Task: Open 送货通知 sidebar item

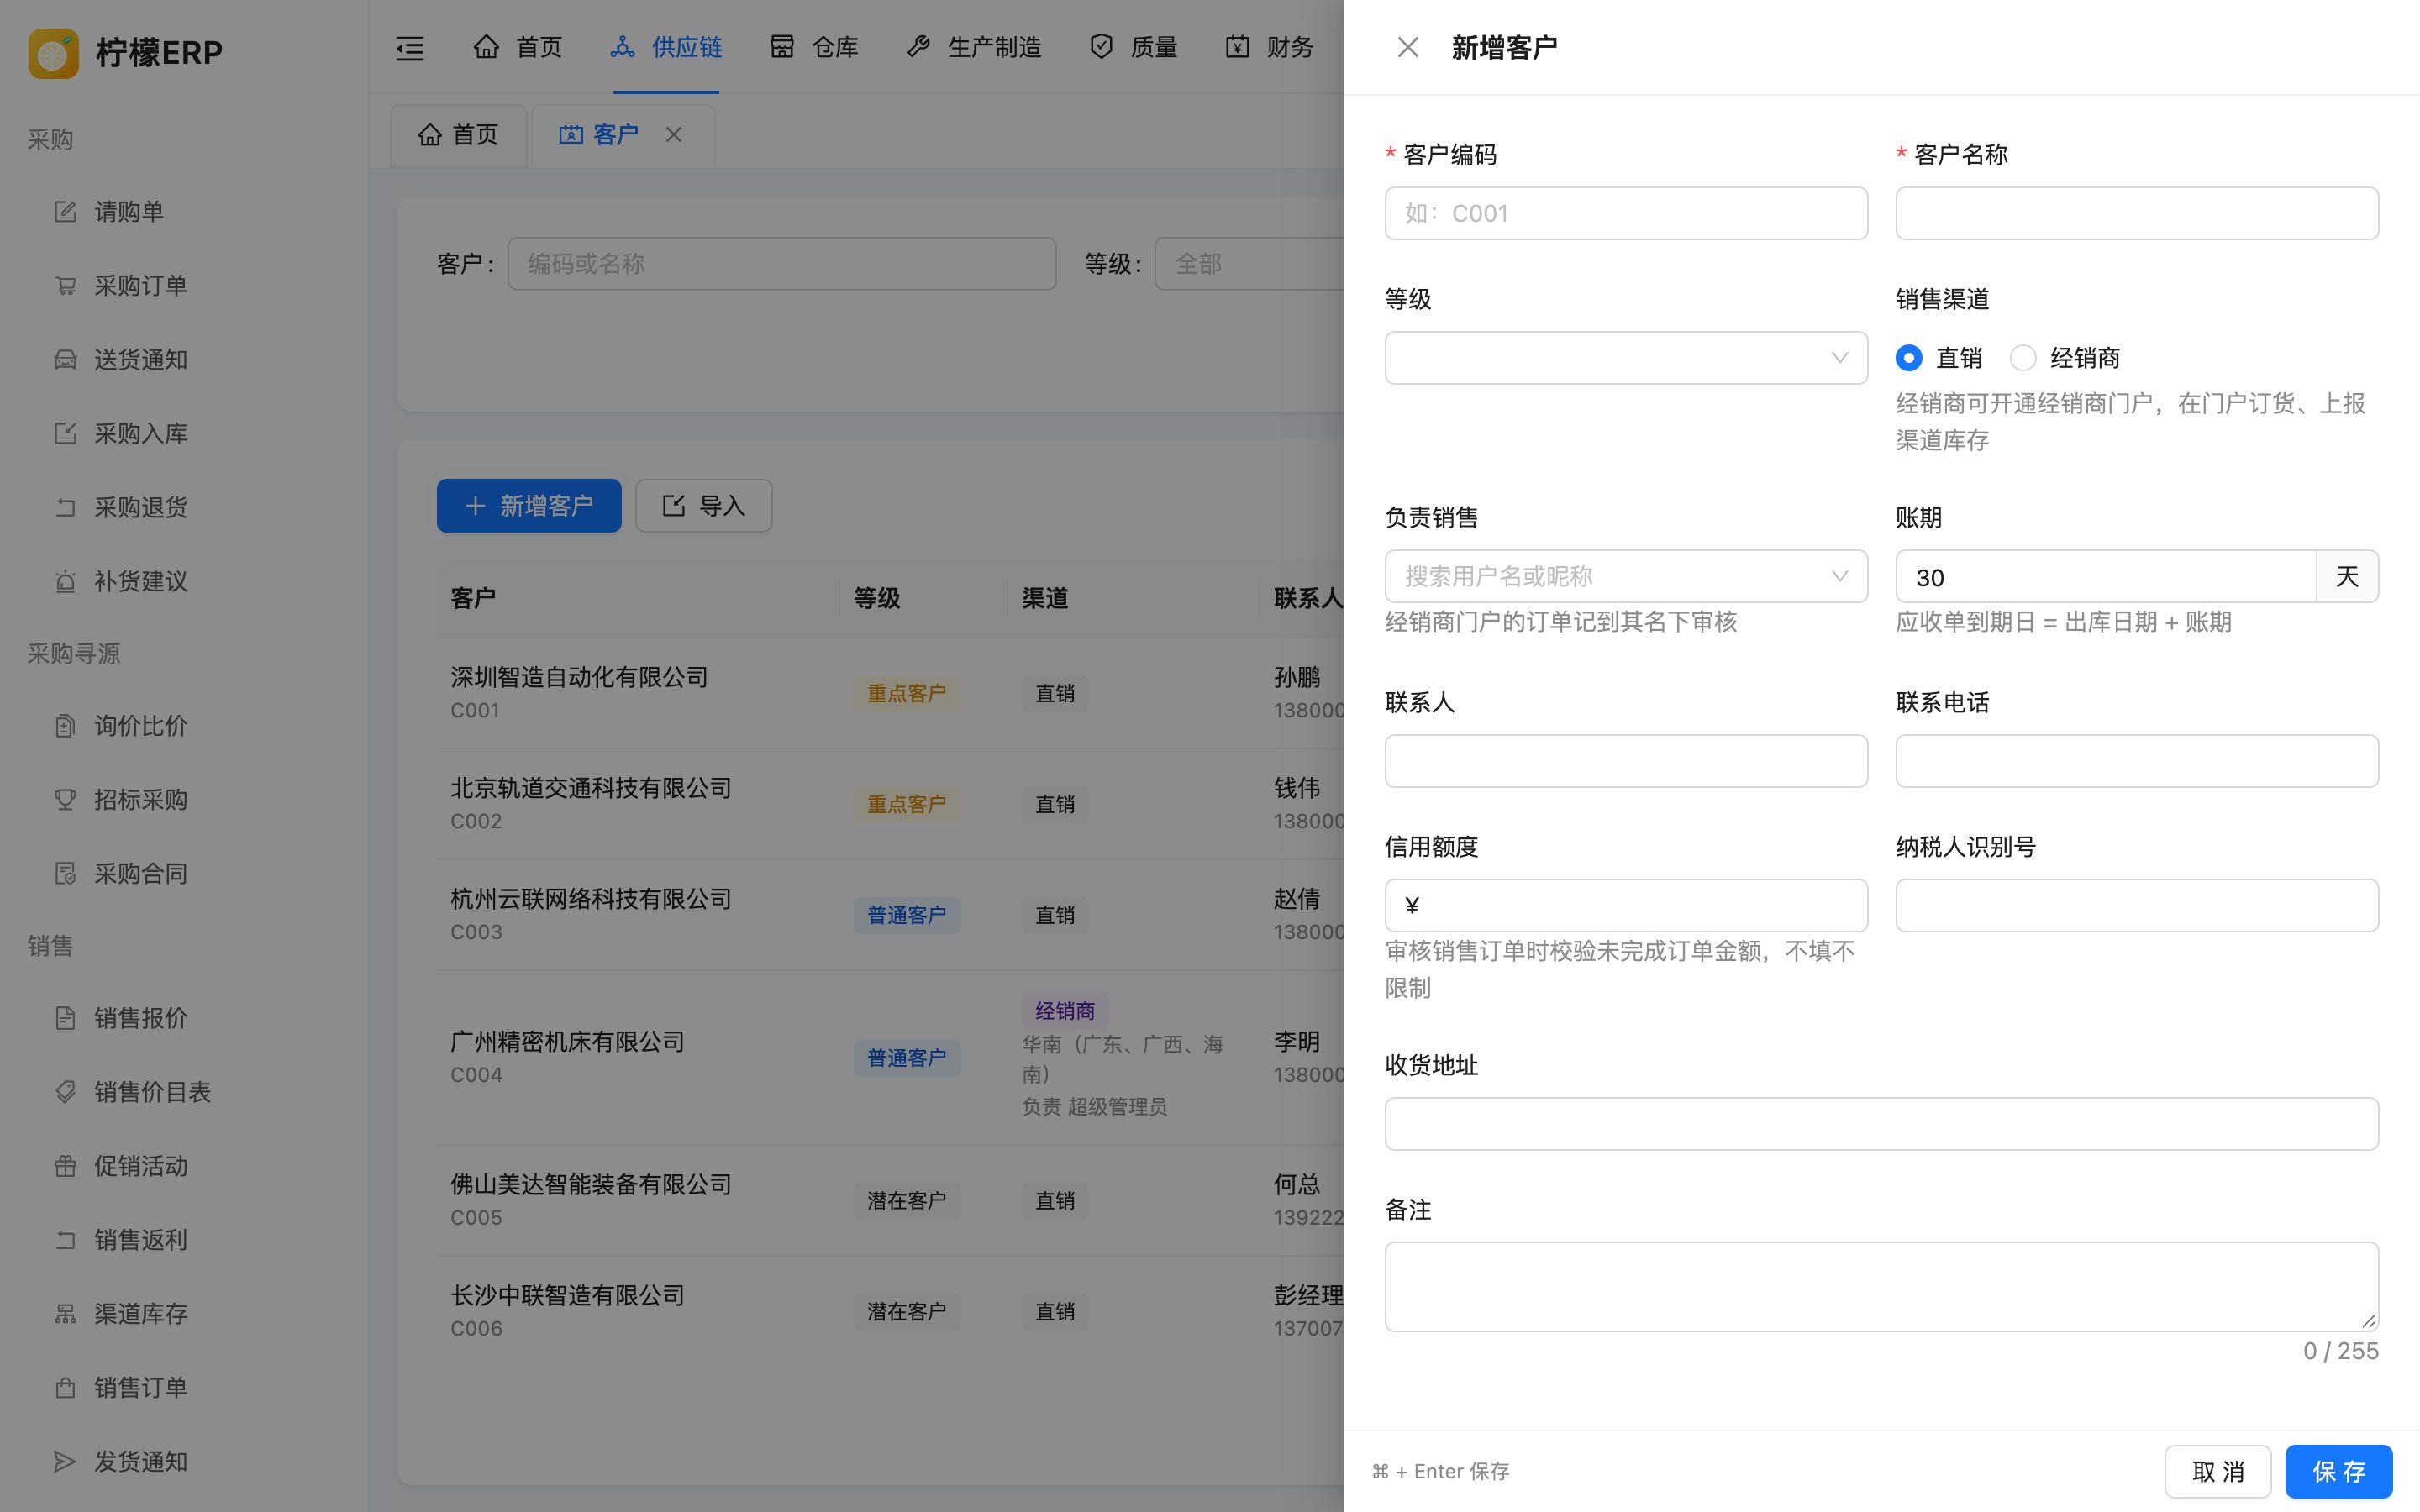Action: 184,359
